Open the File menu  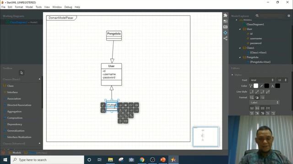(3, 7)
